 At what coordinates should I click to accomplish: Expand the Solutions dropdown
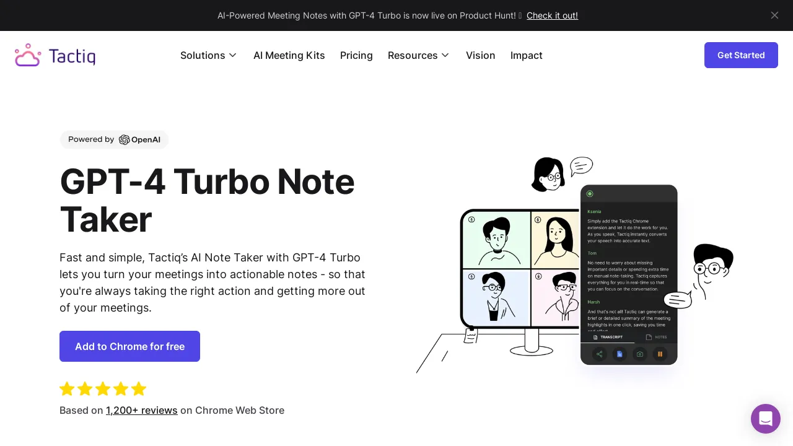click(x=209, y=55)
